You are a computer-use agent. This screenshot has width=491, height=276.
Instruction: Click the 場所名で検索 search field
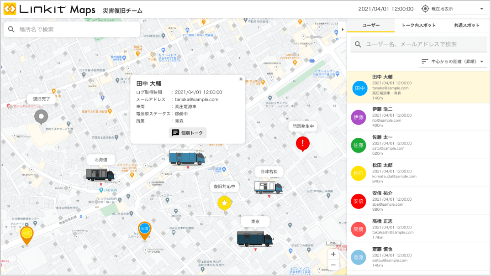coord(71,29)
